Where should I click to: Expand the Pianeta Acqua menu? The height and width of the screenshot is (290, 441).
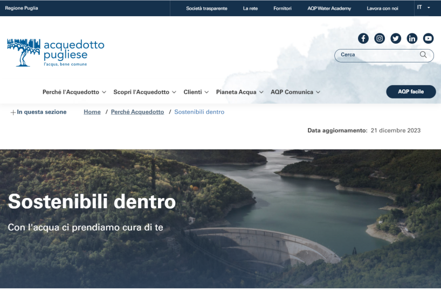(239, 92)
